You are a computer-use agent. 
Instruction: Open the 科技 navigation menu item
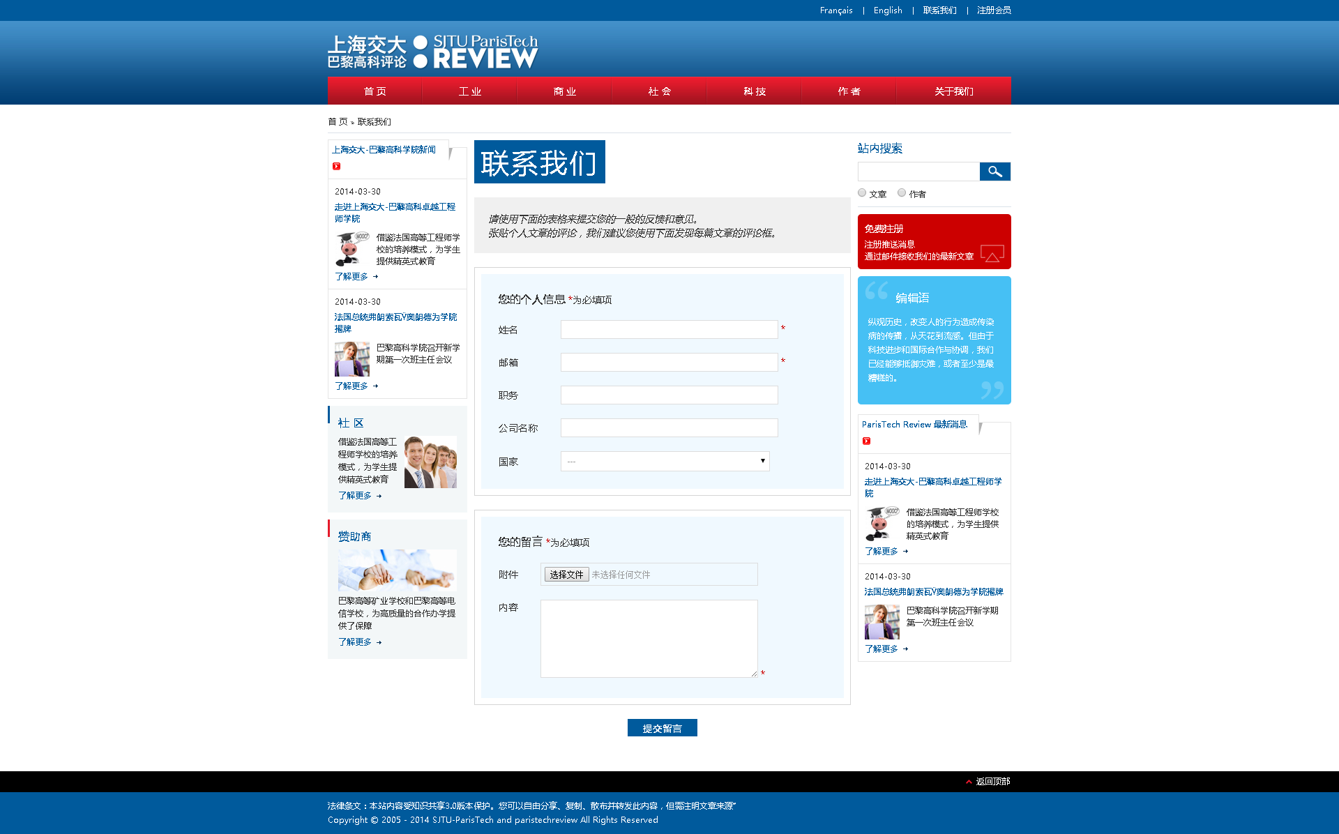click(754, 91)
